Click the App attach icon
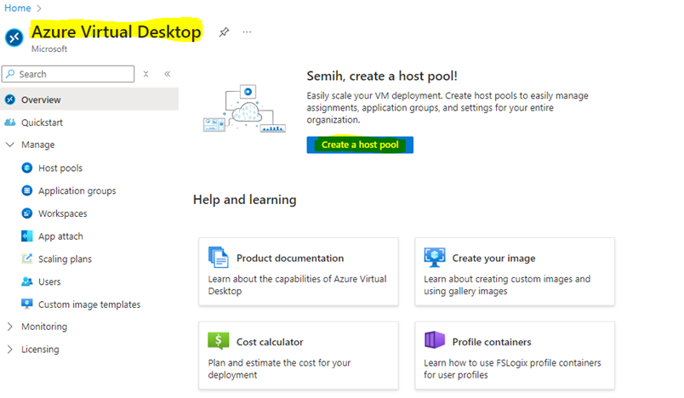 (26, 236)
